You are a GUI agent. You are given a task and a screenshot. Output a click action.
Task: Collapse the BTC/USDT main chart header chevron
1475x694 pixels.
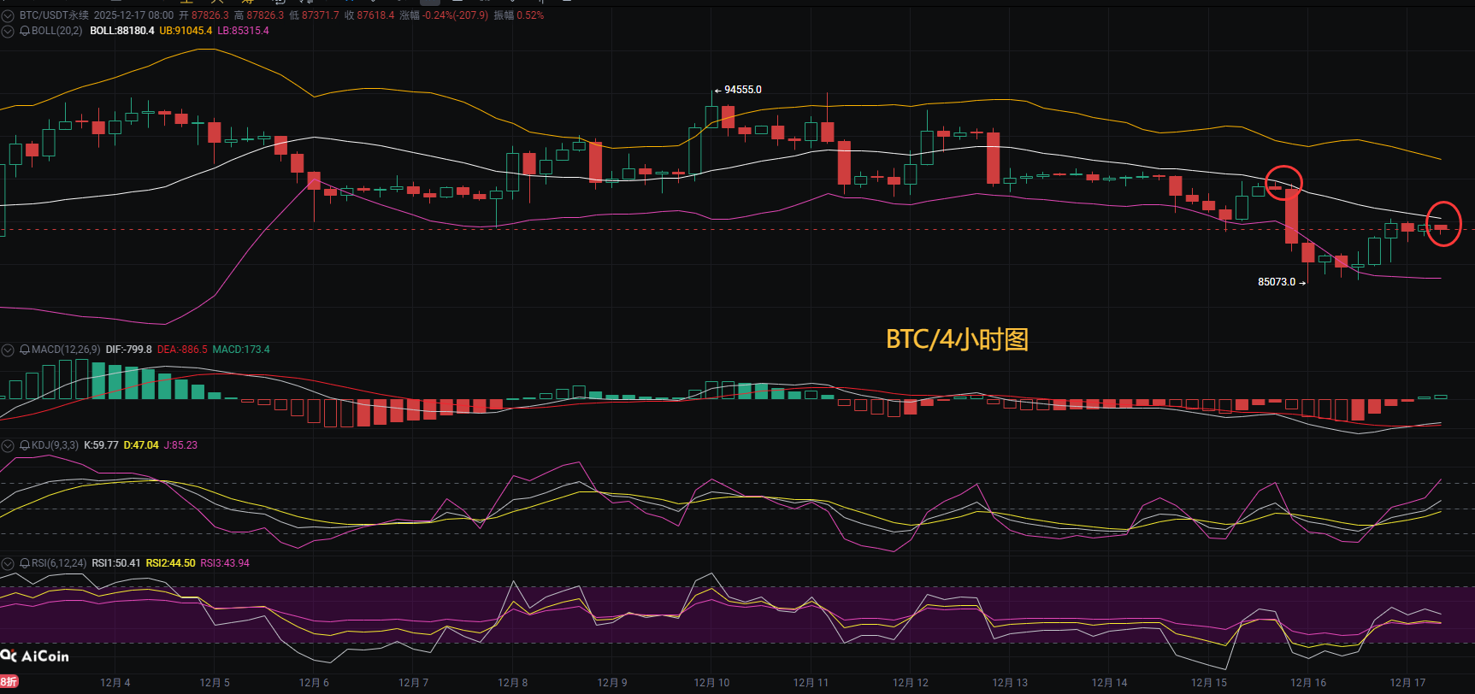8,15
